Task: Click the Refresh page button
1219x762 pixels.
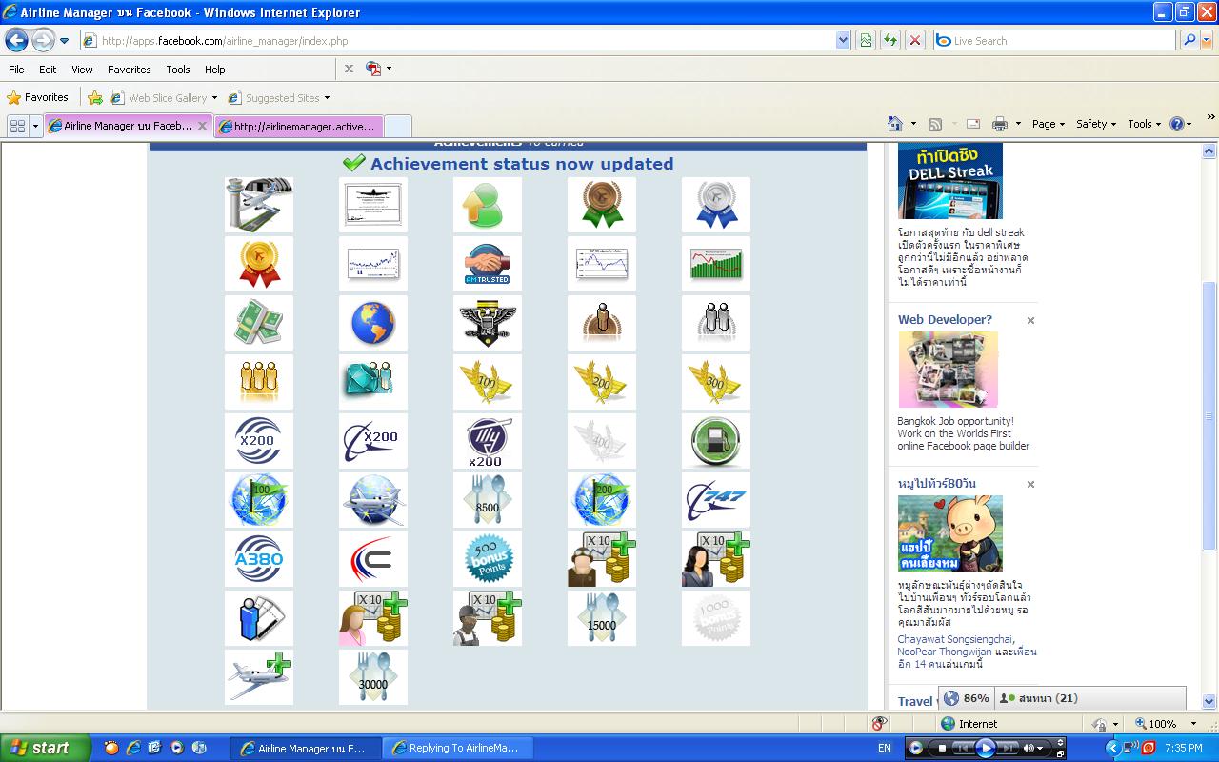Action: click(889, 41)
